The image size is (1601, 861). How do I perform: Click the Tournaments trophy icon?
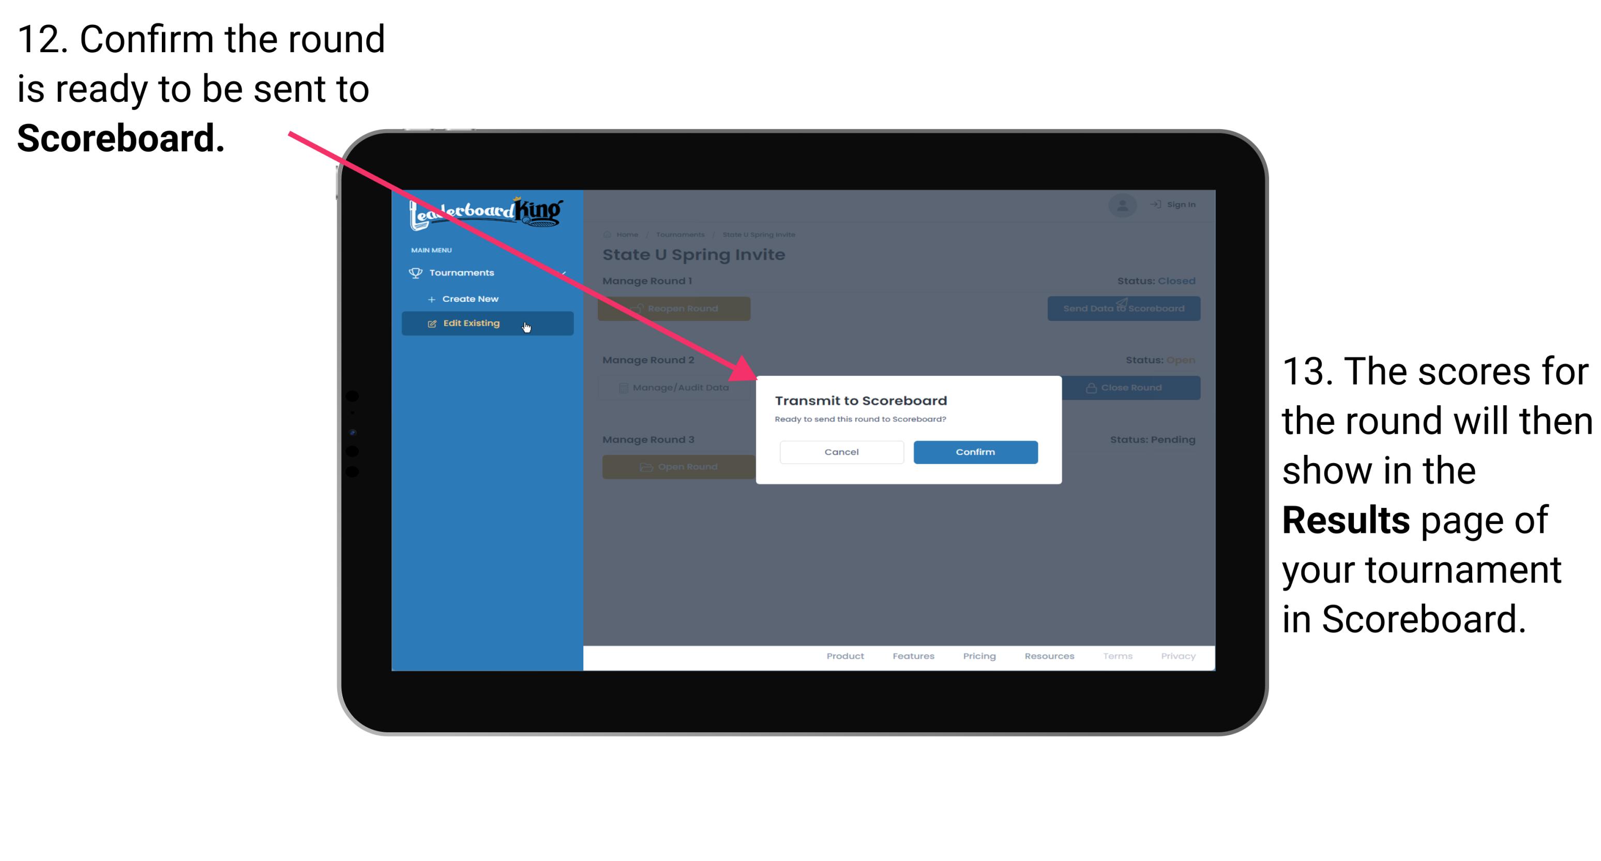tap(415, 272)
